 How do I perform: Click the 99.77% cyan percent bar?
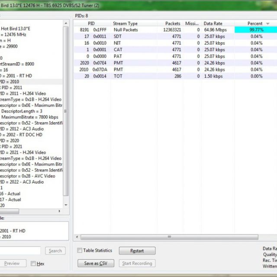click(255, 30)
